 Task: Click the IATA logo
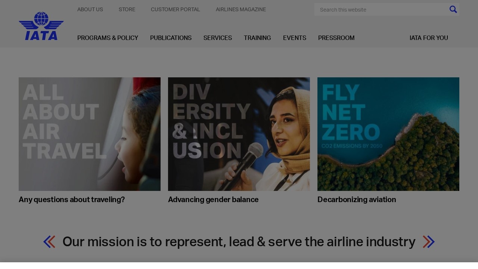tap(41, 26)
